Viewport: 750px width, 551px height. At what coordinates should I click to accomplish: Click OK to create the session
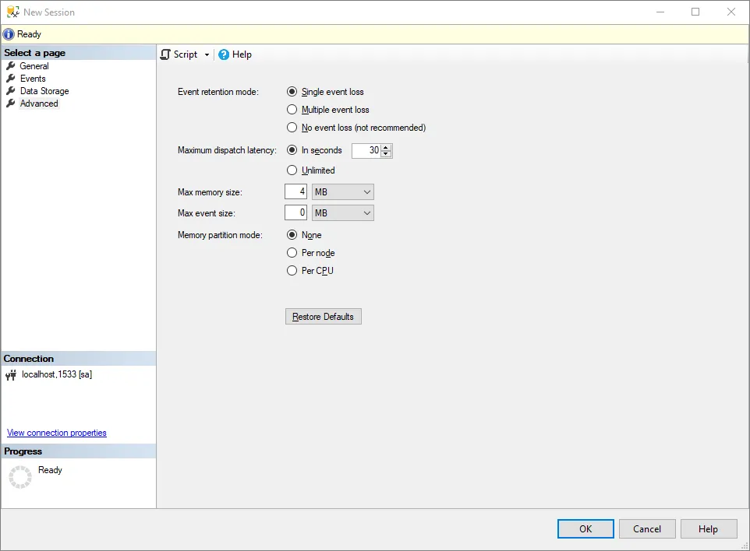point(585,529)
